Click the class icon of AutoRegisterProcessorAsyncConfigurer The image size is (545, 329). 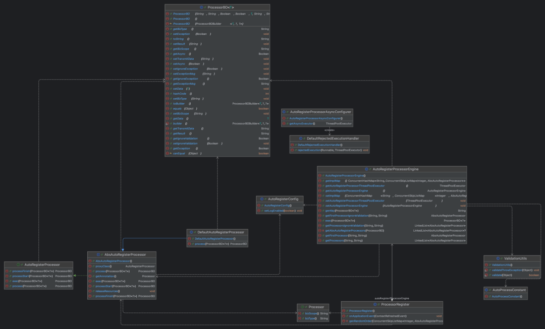[x=284, y=112]
